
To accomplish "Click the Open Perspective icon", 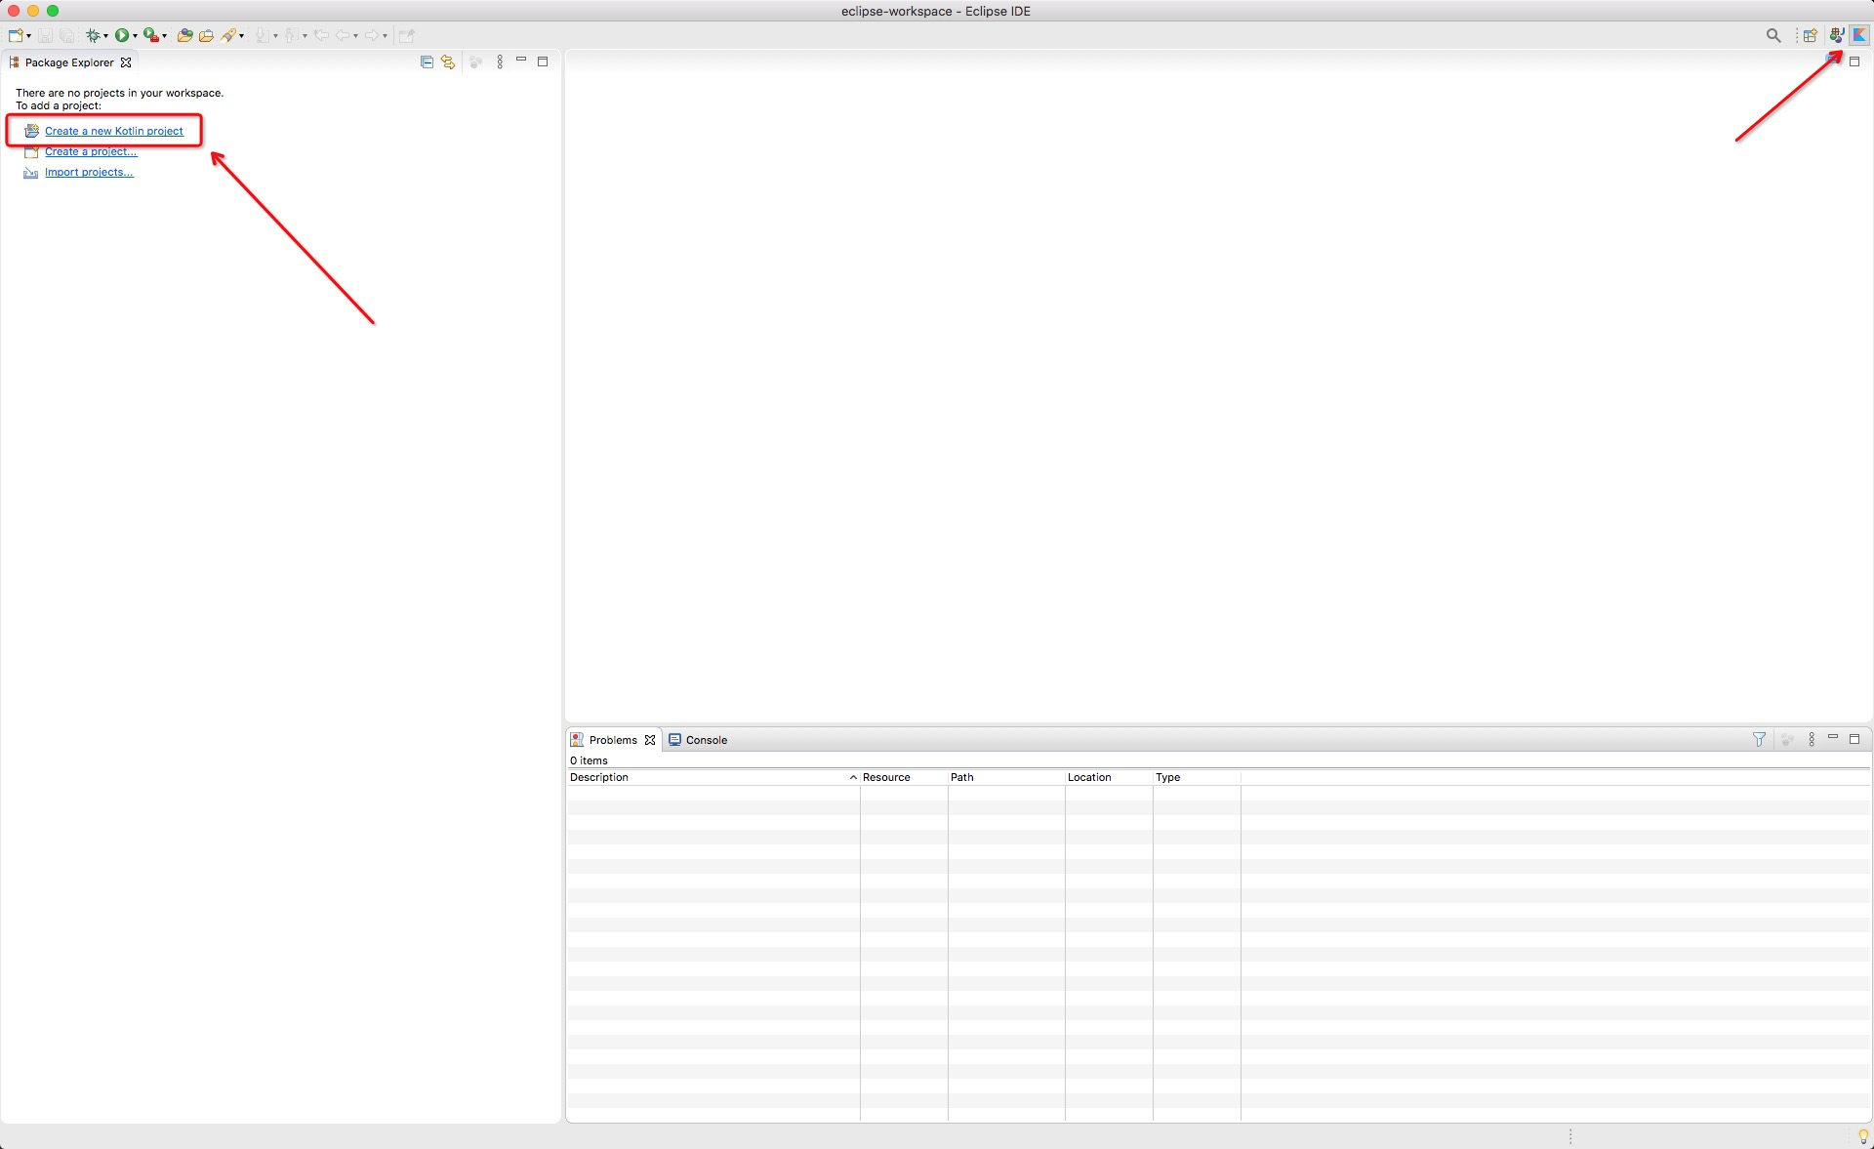I will tap(1811, 35).
